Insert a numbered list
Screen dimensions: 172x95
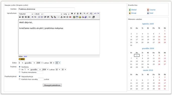pyautogui.click(x=39, y=17)
